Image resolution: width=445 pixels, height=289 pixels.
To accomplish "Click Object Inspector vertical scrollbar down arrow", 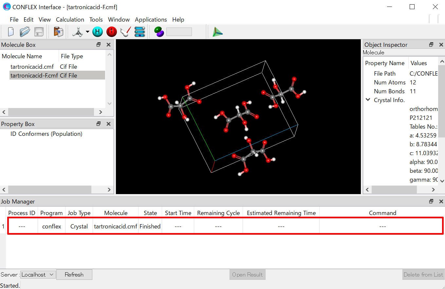I will pyautogui.click(x=442, y=181).
